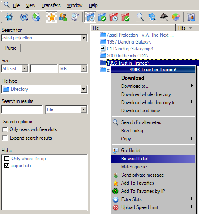Select the 1997 Dancing Galaxy\ folder row

tap(129, 42)
